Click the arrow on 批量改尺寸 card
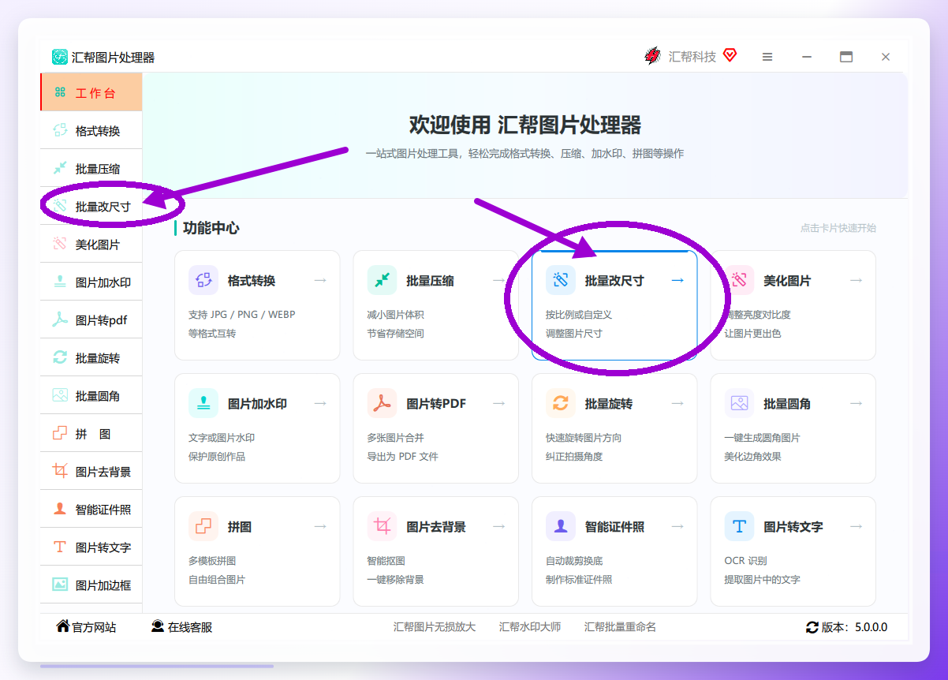 (x=677, y=280)
